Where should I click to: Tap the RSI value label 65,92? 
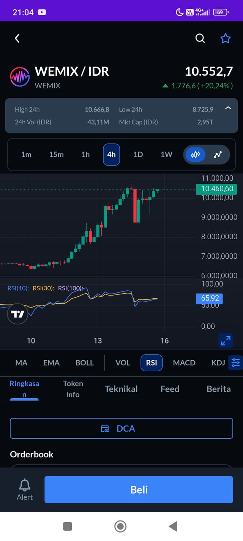210,298
